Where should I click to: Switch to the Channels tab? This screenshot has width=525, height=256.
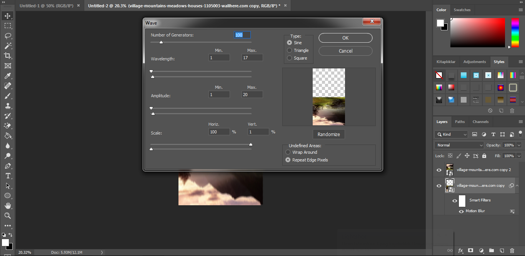tap(480, 122)
